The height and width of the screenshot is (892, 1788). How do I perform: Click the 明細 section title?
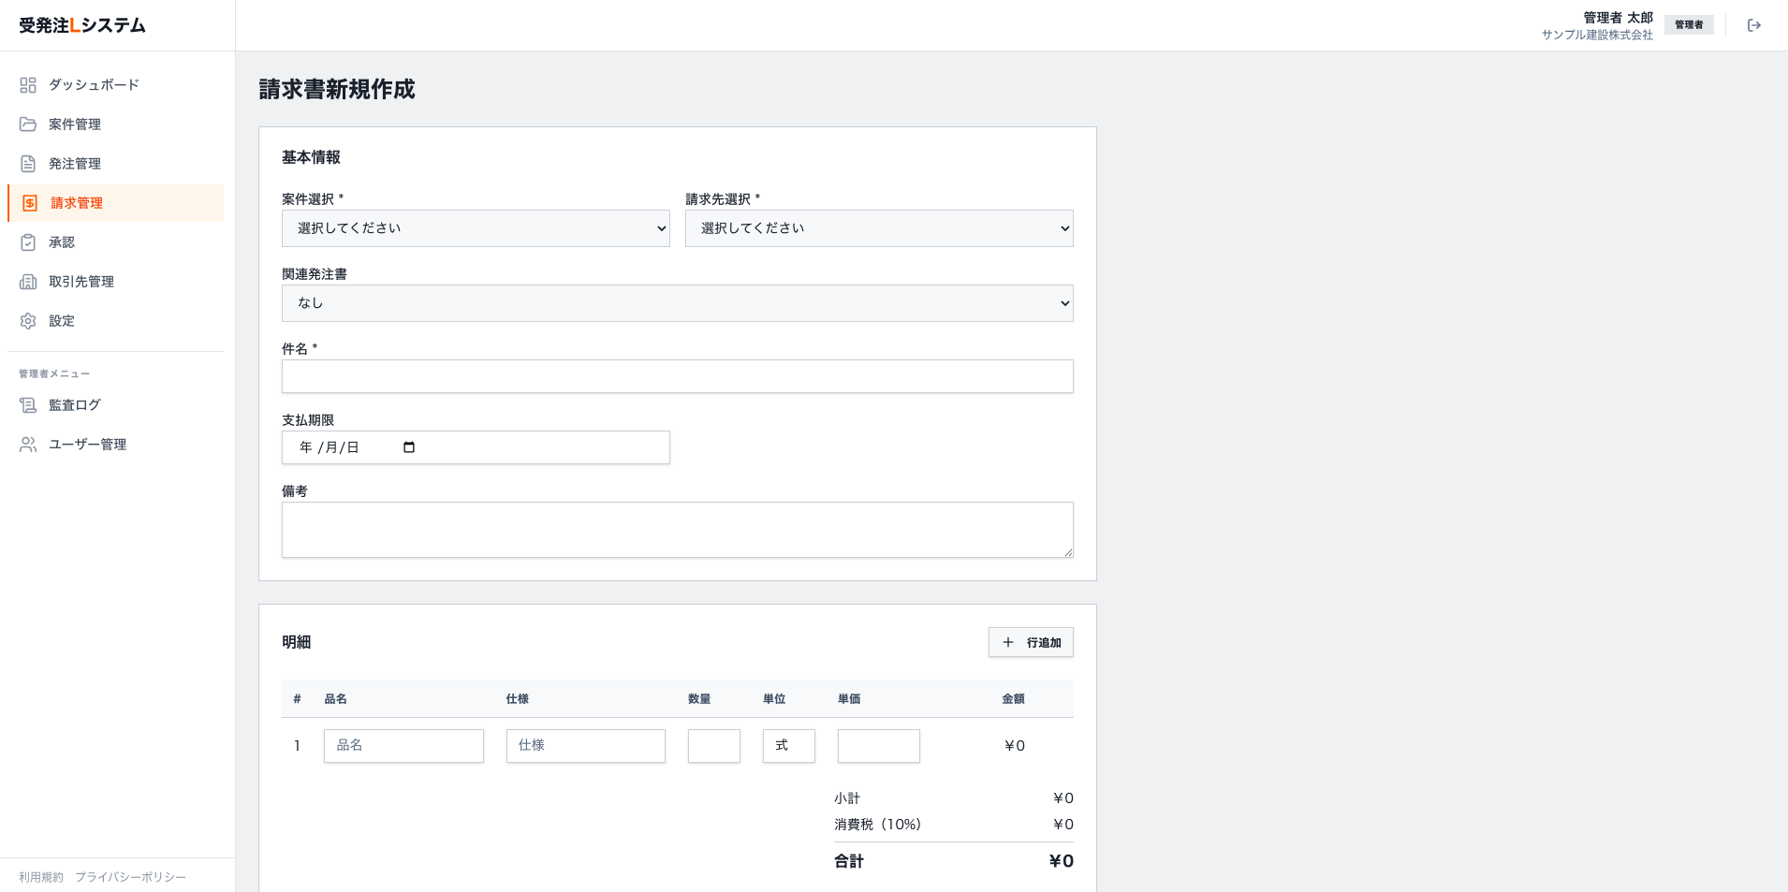click(296, 642)
